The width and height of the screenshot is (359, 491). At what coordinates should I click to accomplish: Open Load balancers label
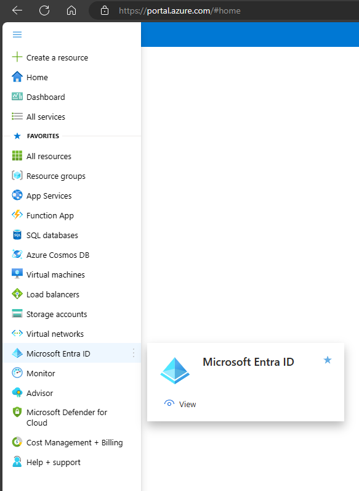coord(53,294)
